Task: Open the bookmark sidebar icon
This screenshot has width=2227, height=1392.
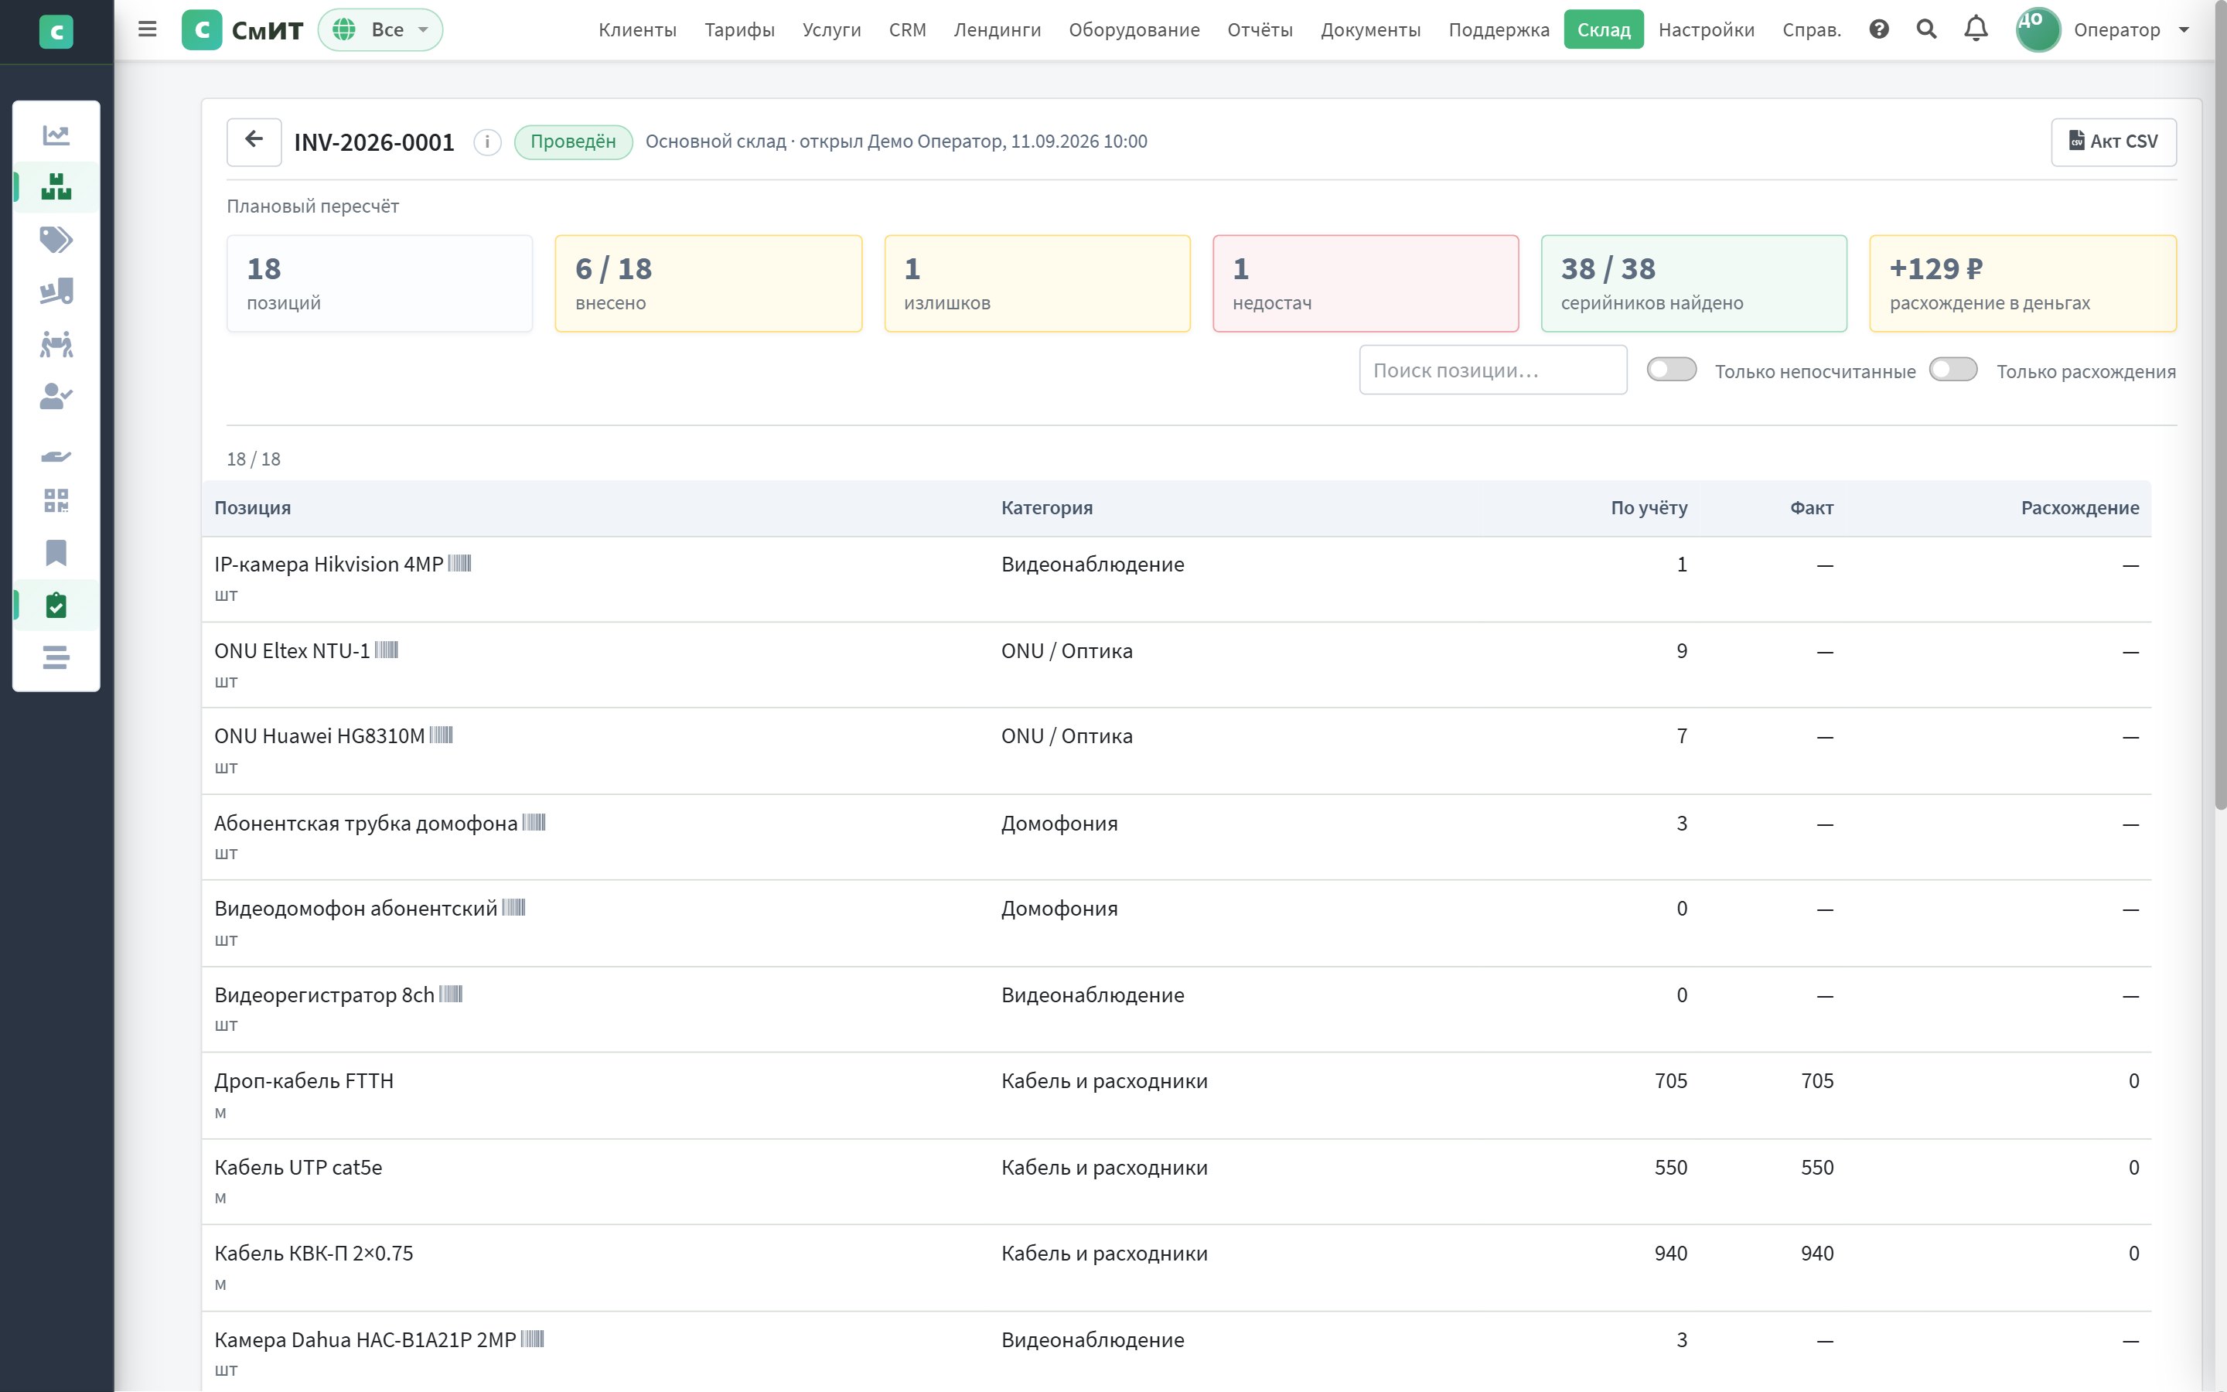Action: point(56,552)
